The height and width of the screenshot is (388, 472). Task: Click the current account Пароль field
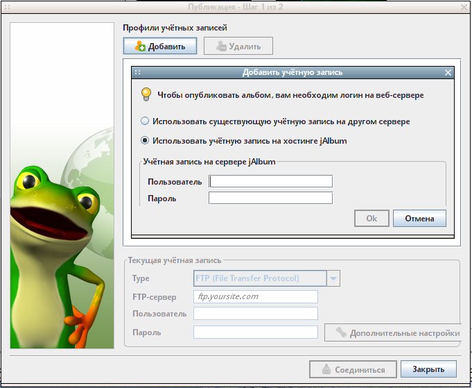[x=256, y=332]
